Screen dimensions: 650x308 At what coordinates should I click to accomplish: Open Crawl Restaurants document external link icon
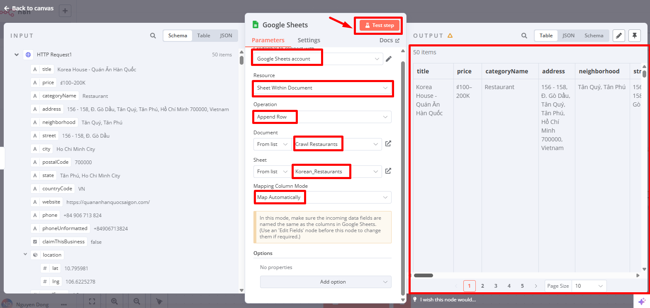388,144
